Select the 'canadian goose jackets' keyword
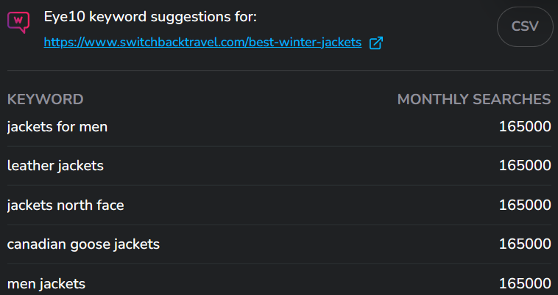Image resolution: width=558 pixels, height=295 pixels. (x=83, y=244)
